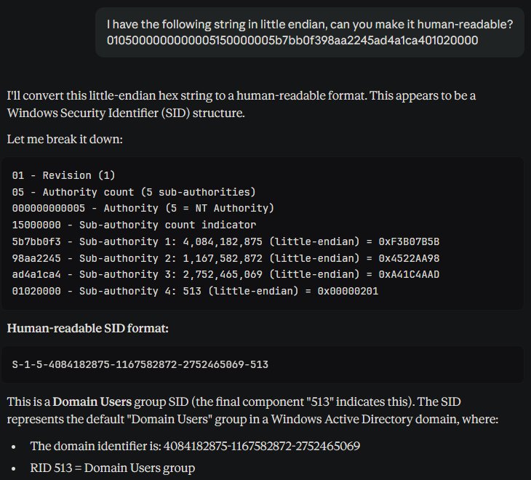Click the hex string starting with 0105000000000005
This screenshot has height=480, width=531.
[x=292, y=41]
